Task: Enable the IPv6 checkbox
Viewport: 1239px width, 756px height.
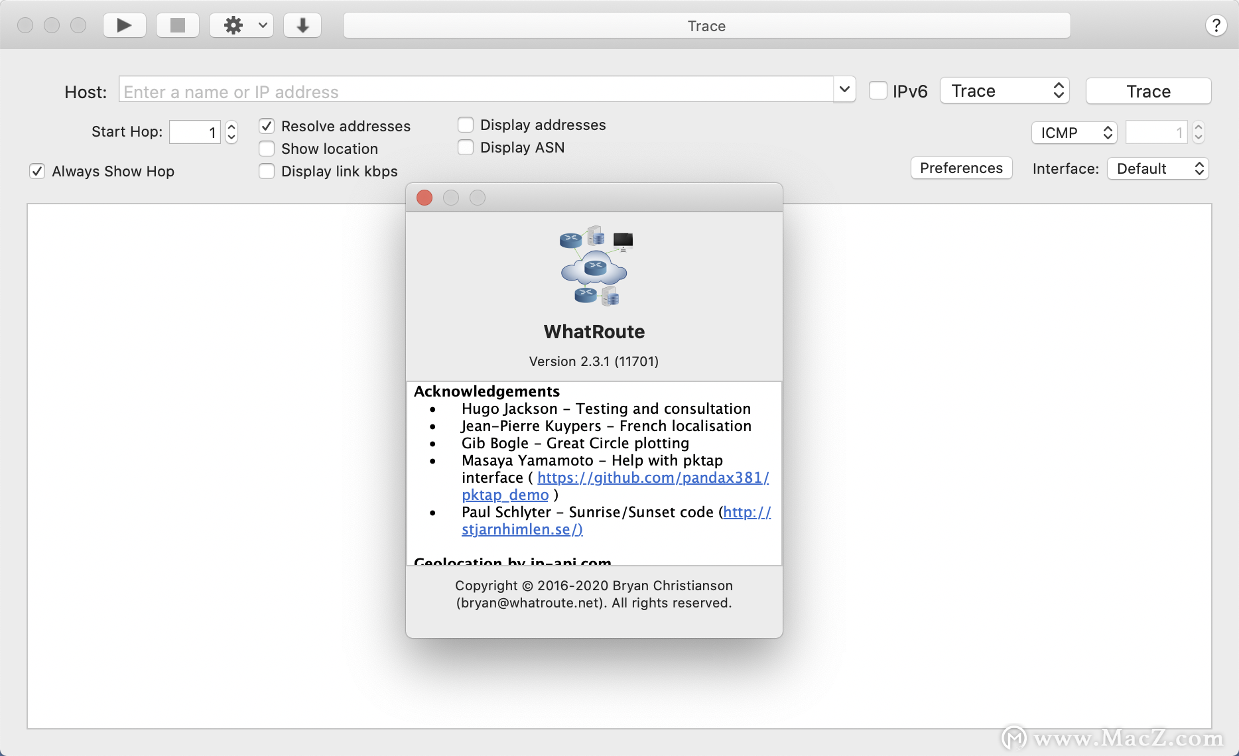Action: (x=878, y=90)
